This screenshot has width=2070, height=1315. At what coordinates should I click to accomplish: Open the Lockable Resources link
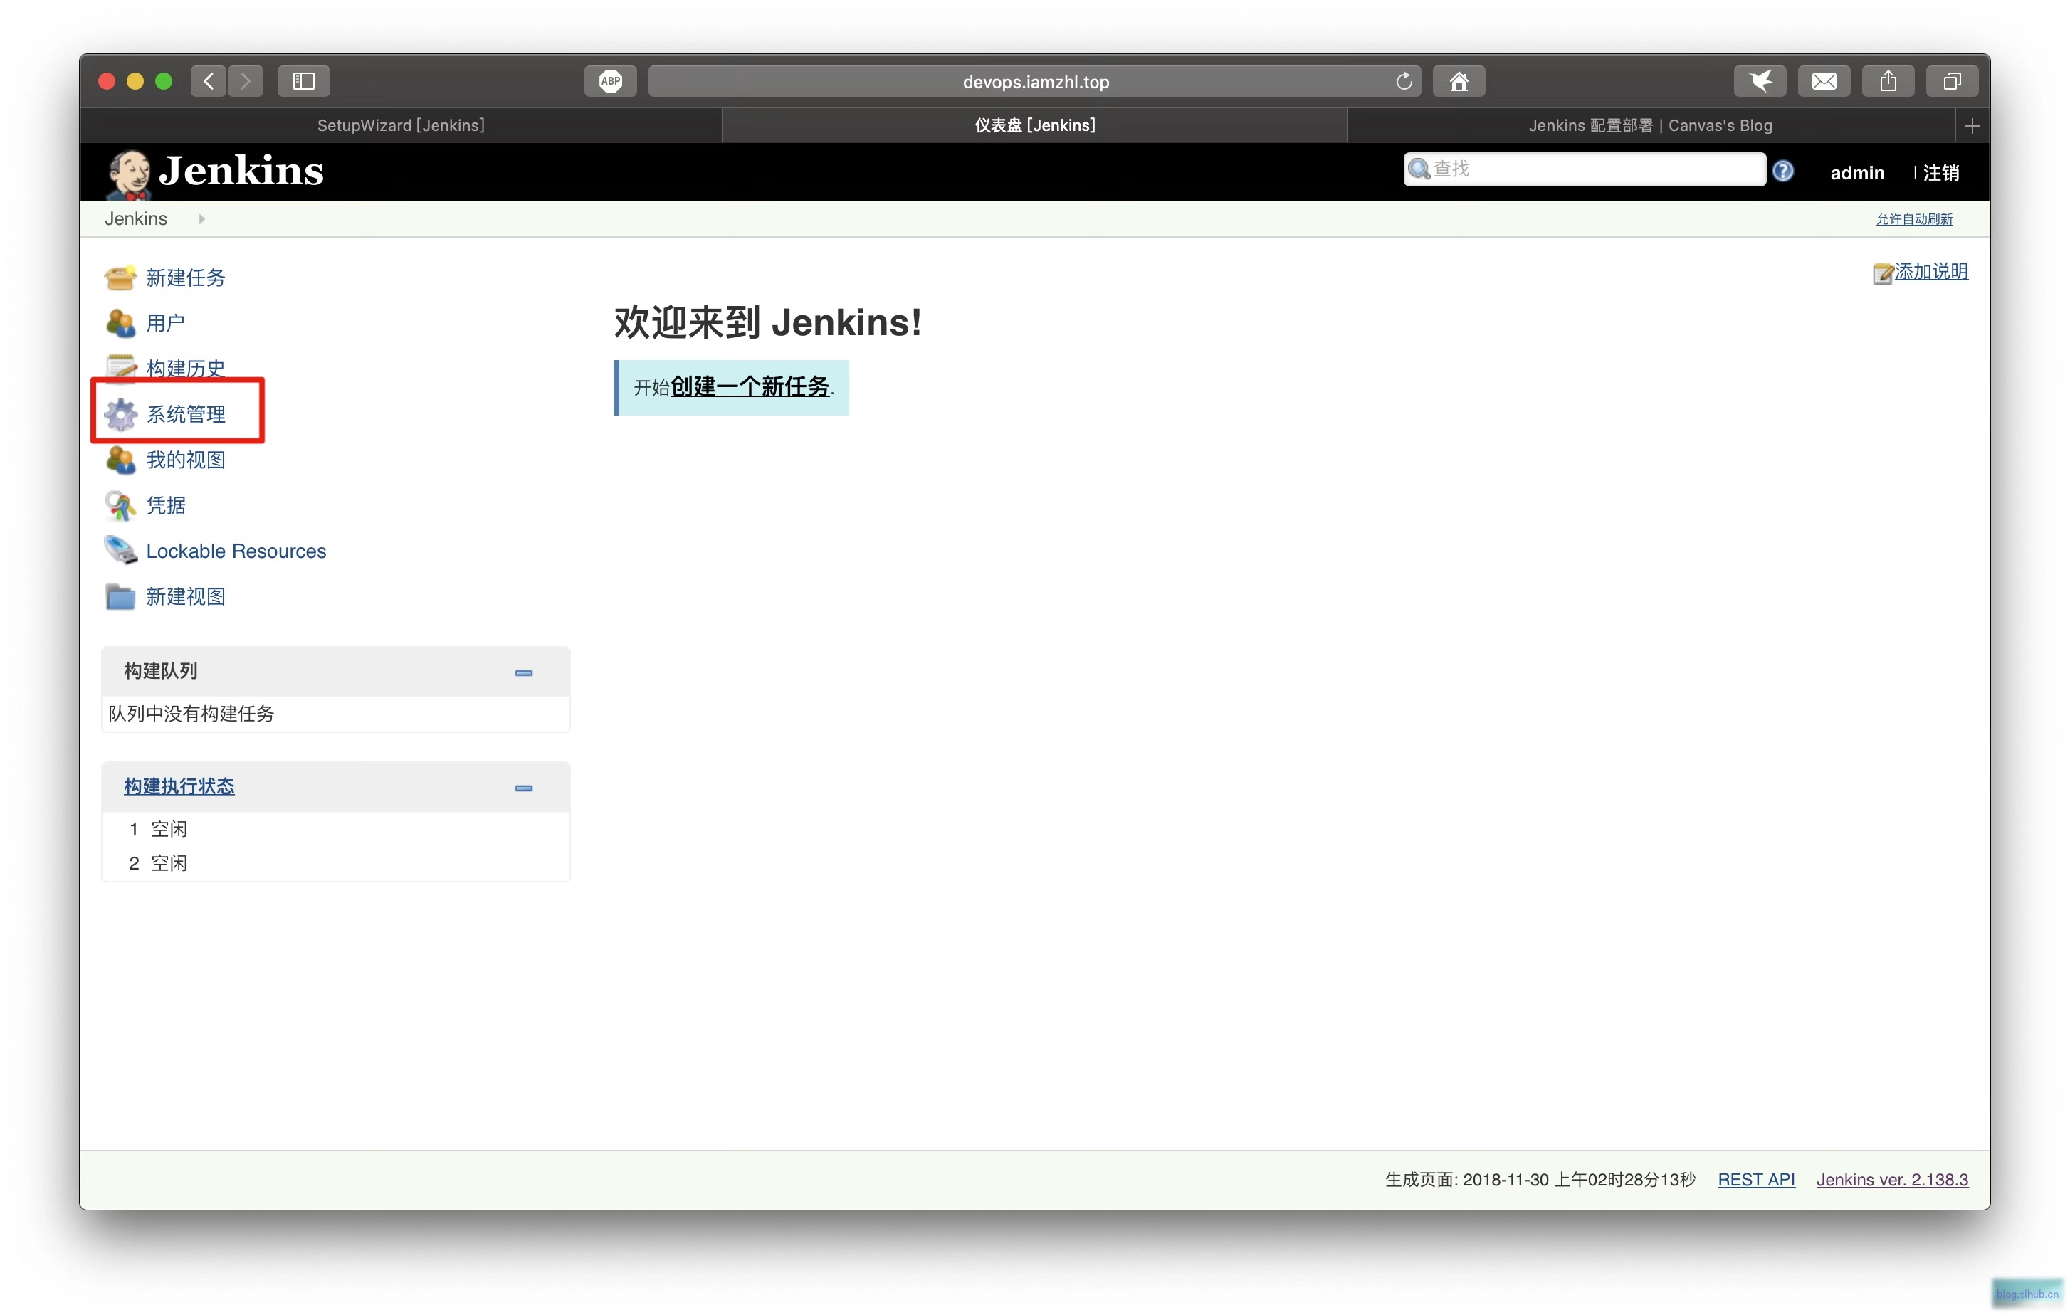click(x=236, y=551)
